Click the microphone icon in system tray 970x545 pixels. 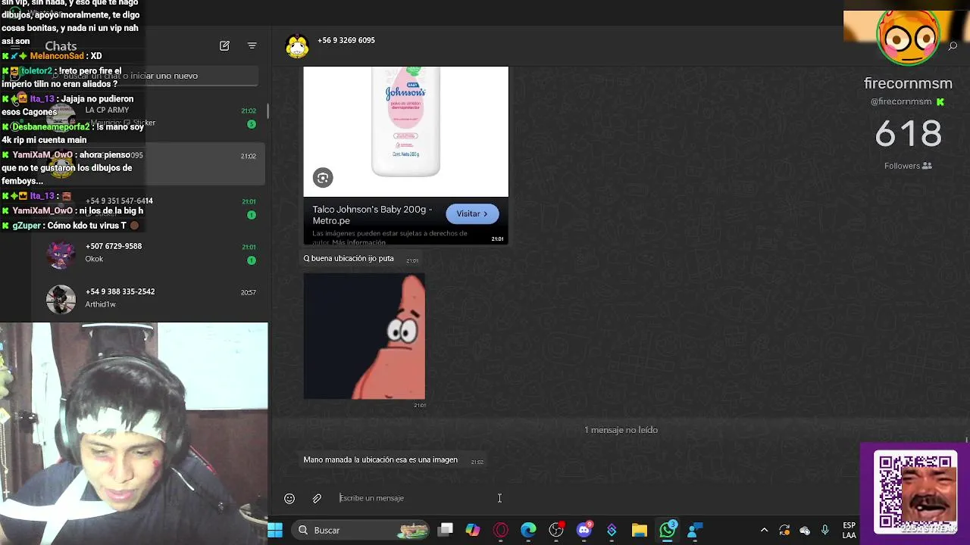825,530
